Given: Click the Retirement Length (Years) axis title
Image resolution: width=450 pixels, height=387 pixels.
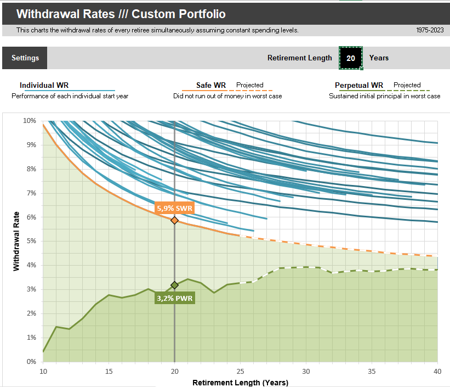Looking at the screenshot, I should click(x=240, y=382).
